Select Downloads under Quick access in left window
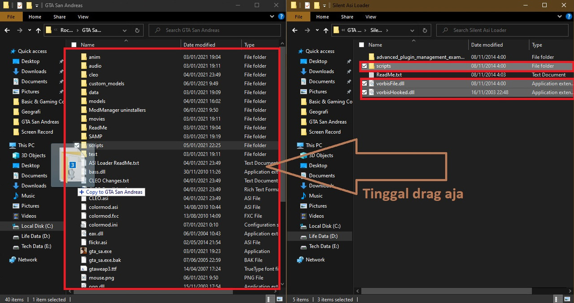574x303 pixels. [34, 72]
